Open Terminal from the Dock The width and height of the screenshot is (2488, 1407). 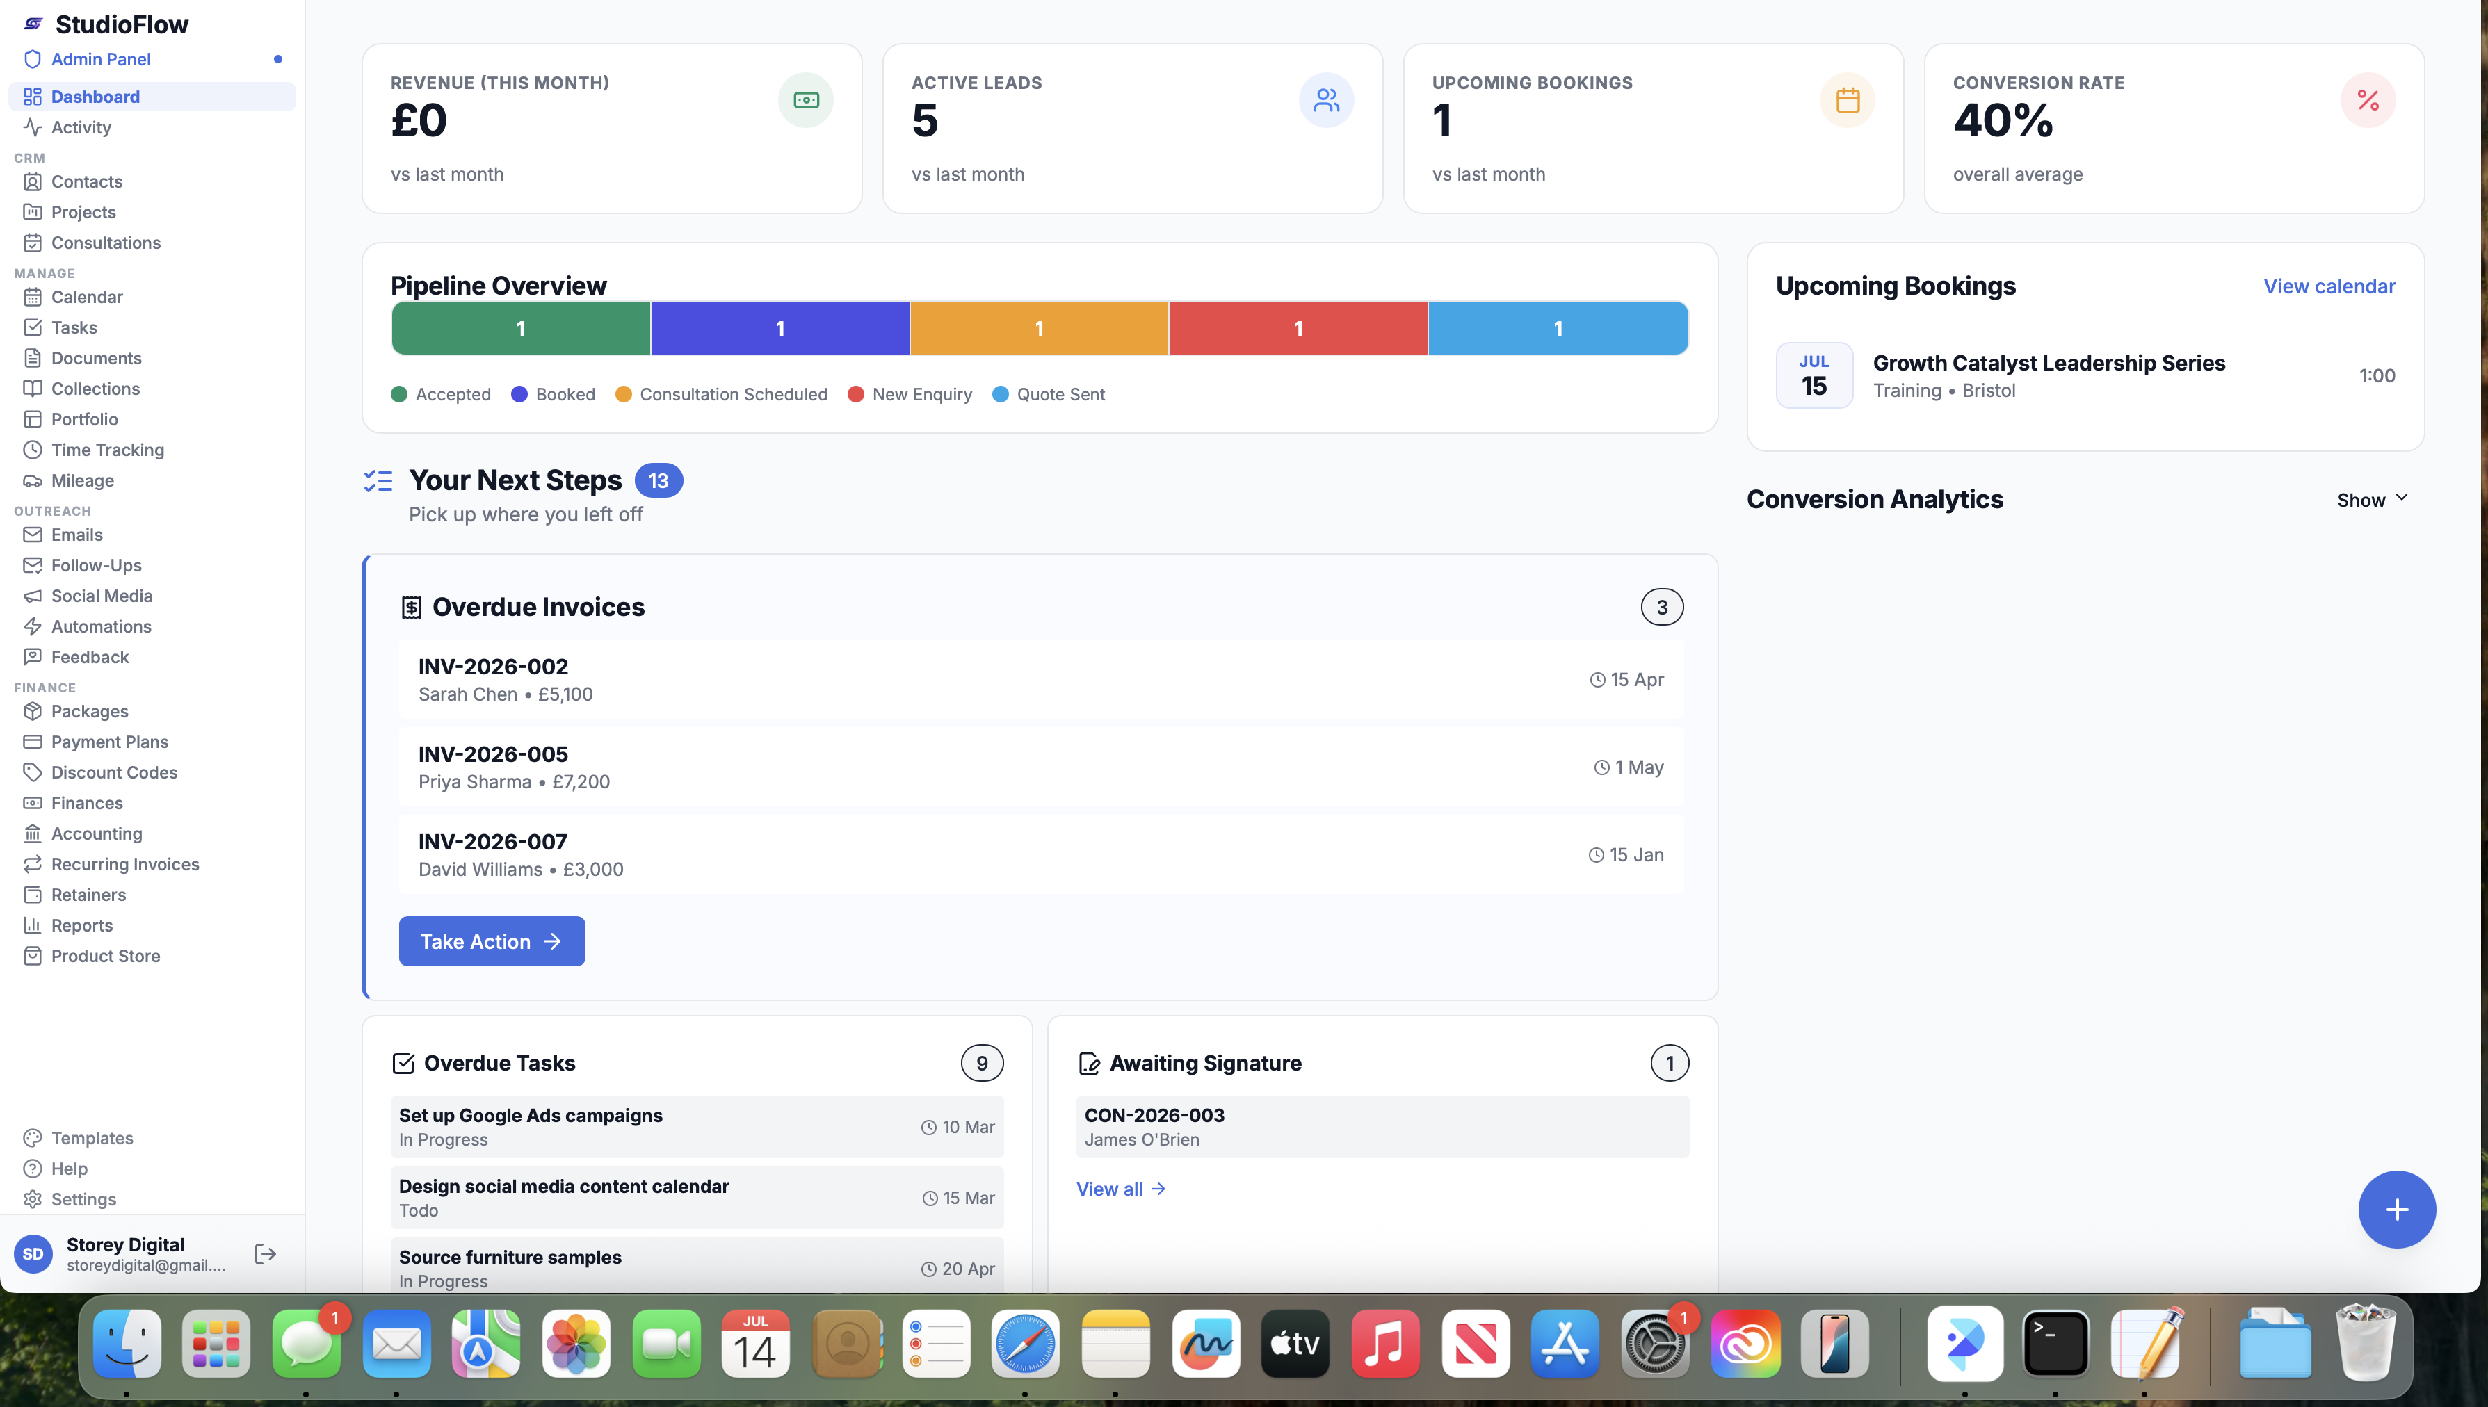[2055, 1343]
